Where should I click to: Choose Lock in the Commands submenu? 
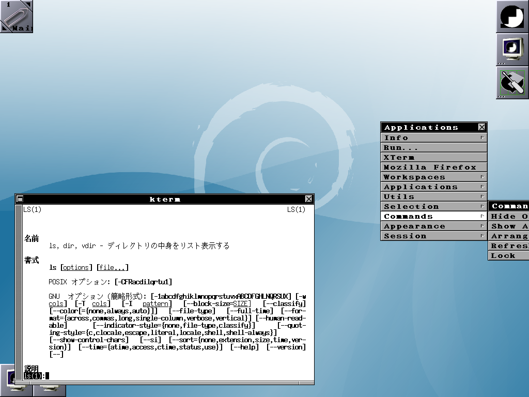509,255
